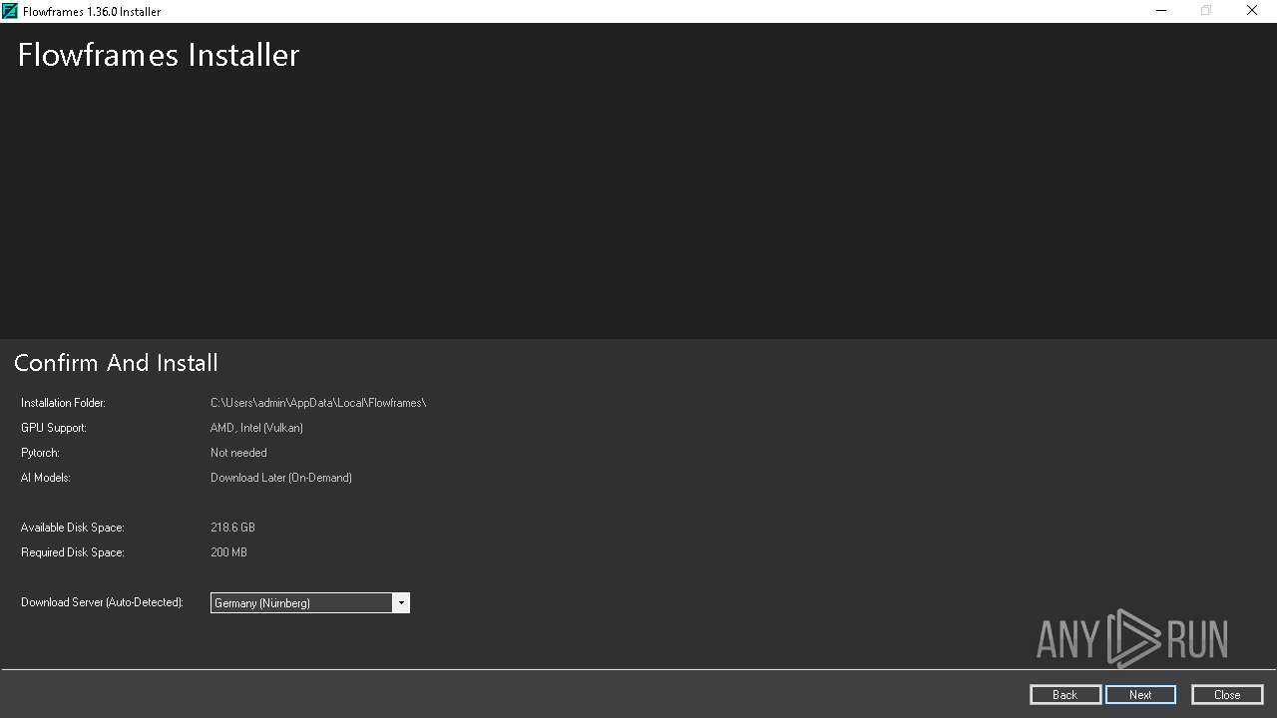The width and height of the screenshot is (1277, 718).
Task: Click the 'Download Server (Auto-Detected):' label
Action: point(102,602)
